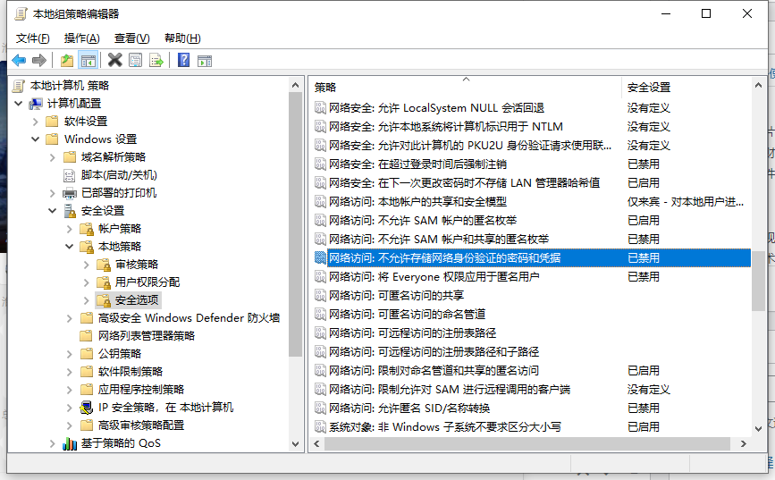The width and height of the screenshot is (775, 480).
Task: Expand the 帐户策略 node
Action: (x=69, y=229)
